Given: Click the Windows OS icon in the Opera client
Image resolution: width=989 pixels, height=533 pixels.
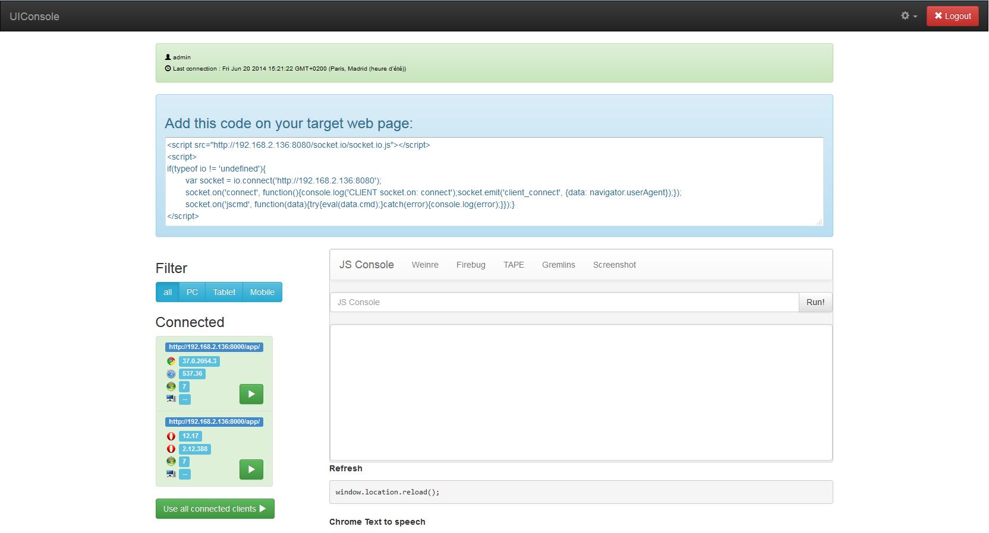Looking at the screenshot, I should click(x=171, y=461).
